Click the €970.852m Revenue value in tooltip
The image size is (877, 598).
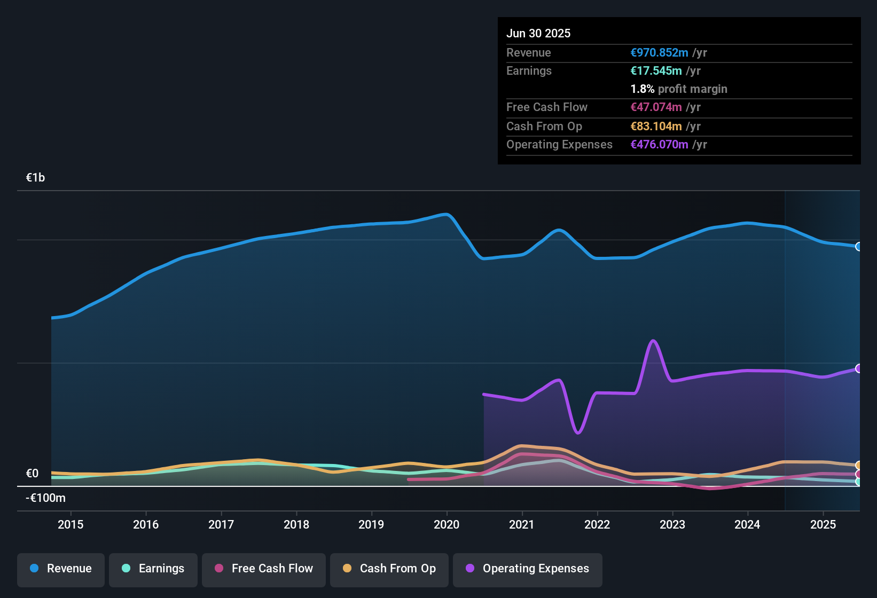point(659,52)
